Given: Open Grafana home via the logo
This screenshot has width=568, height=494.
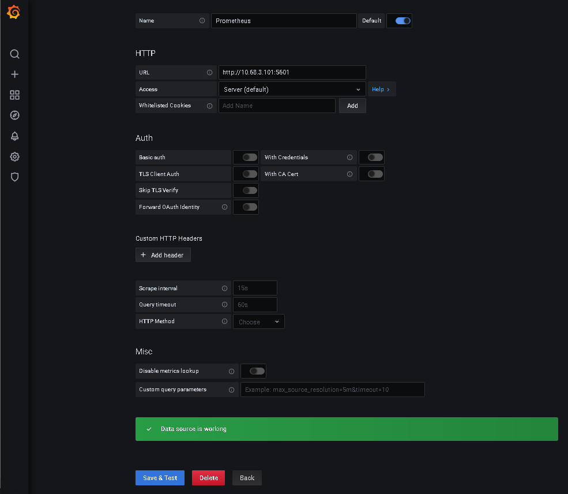Looking at the screenshot, I should pos(14,12).
